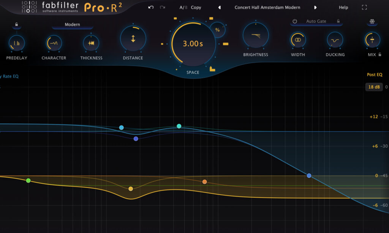Image resolution: width=389 pixels, height=233 pixels.
Task: Switch to the Post EQ view
Action: pos(375,75)
